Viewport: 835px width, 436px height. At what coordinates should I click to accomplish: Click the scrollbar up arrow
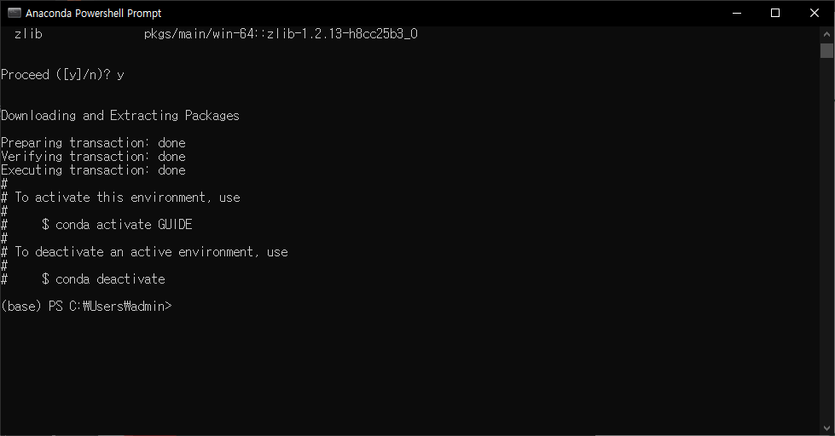click(826, 33)
